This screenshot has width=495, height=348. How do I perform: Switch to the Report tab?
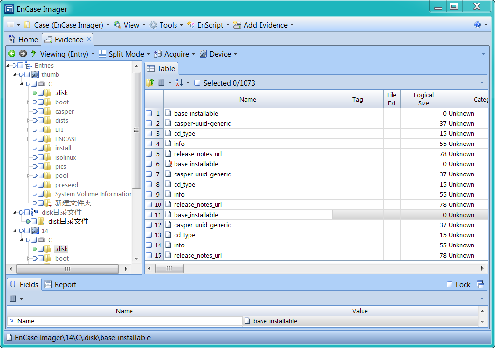(60, 284)
